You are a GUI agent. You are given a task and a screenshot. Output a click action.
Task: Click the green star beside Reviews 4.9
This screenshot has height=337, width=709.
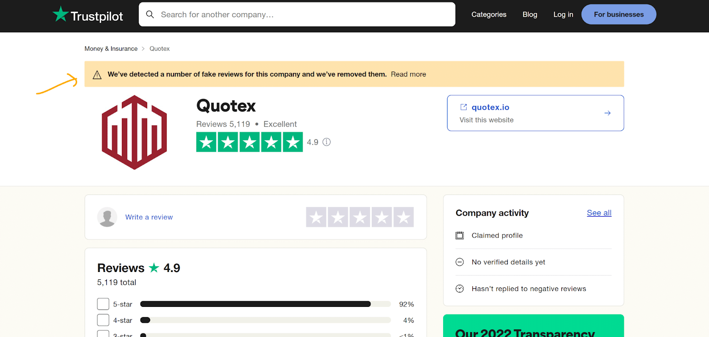tap(154, 268)
